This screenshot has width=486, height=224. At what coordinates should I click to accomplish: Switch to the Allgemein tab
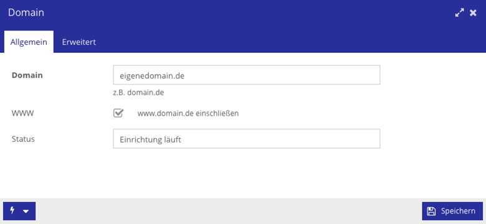pos(29,42)
